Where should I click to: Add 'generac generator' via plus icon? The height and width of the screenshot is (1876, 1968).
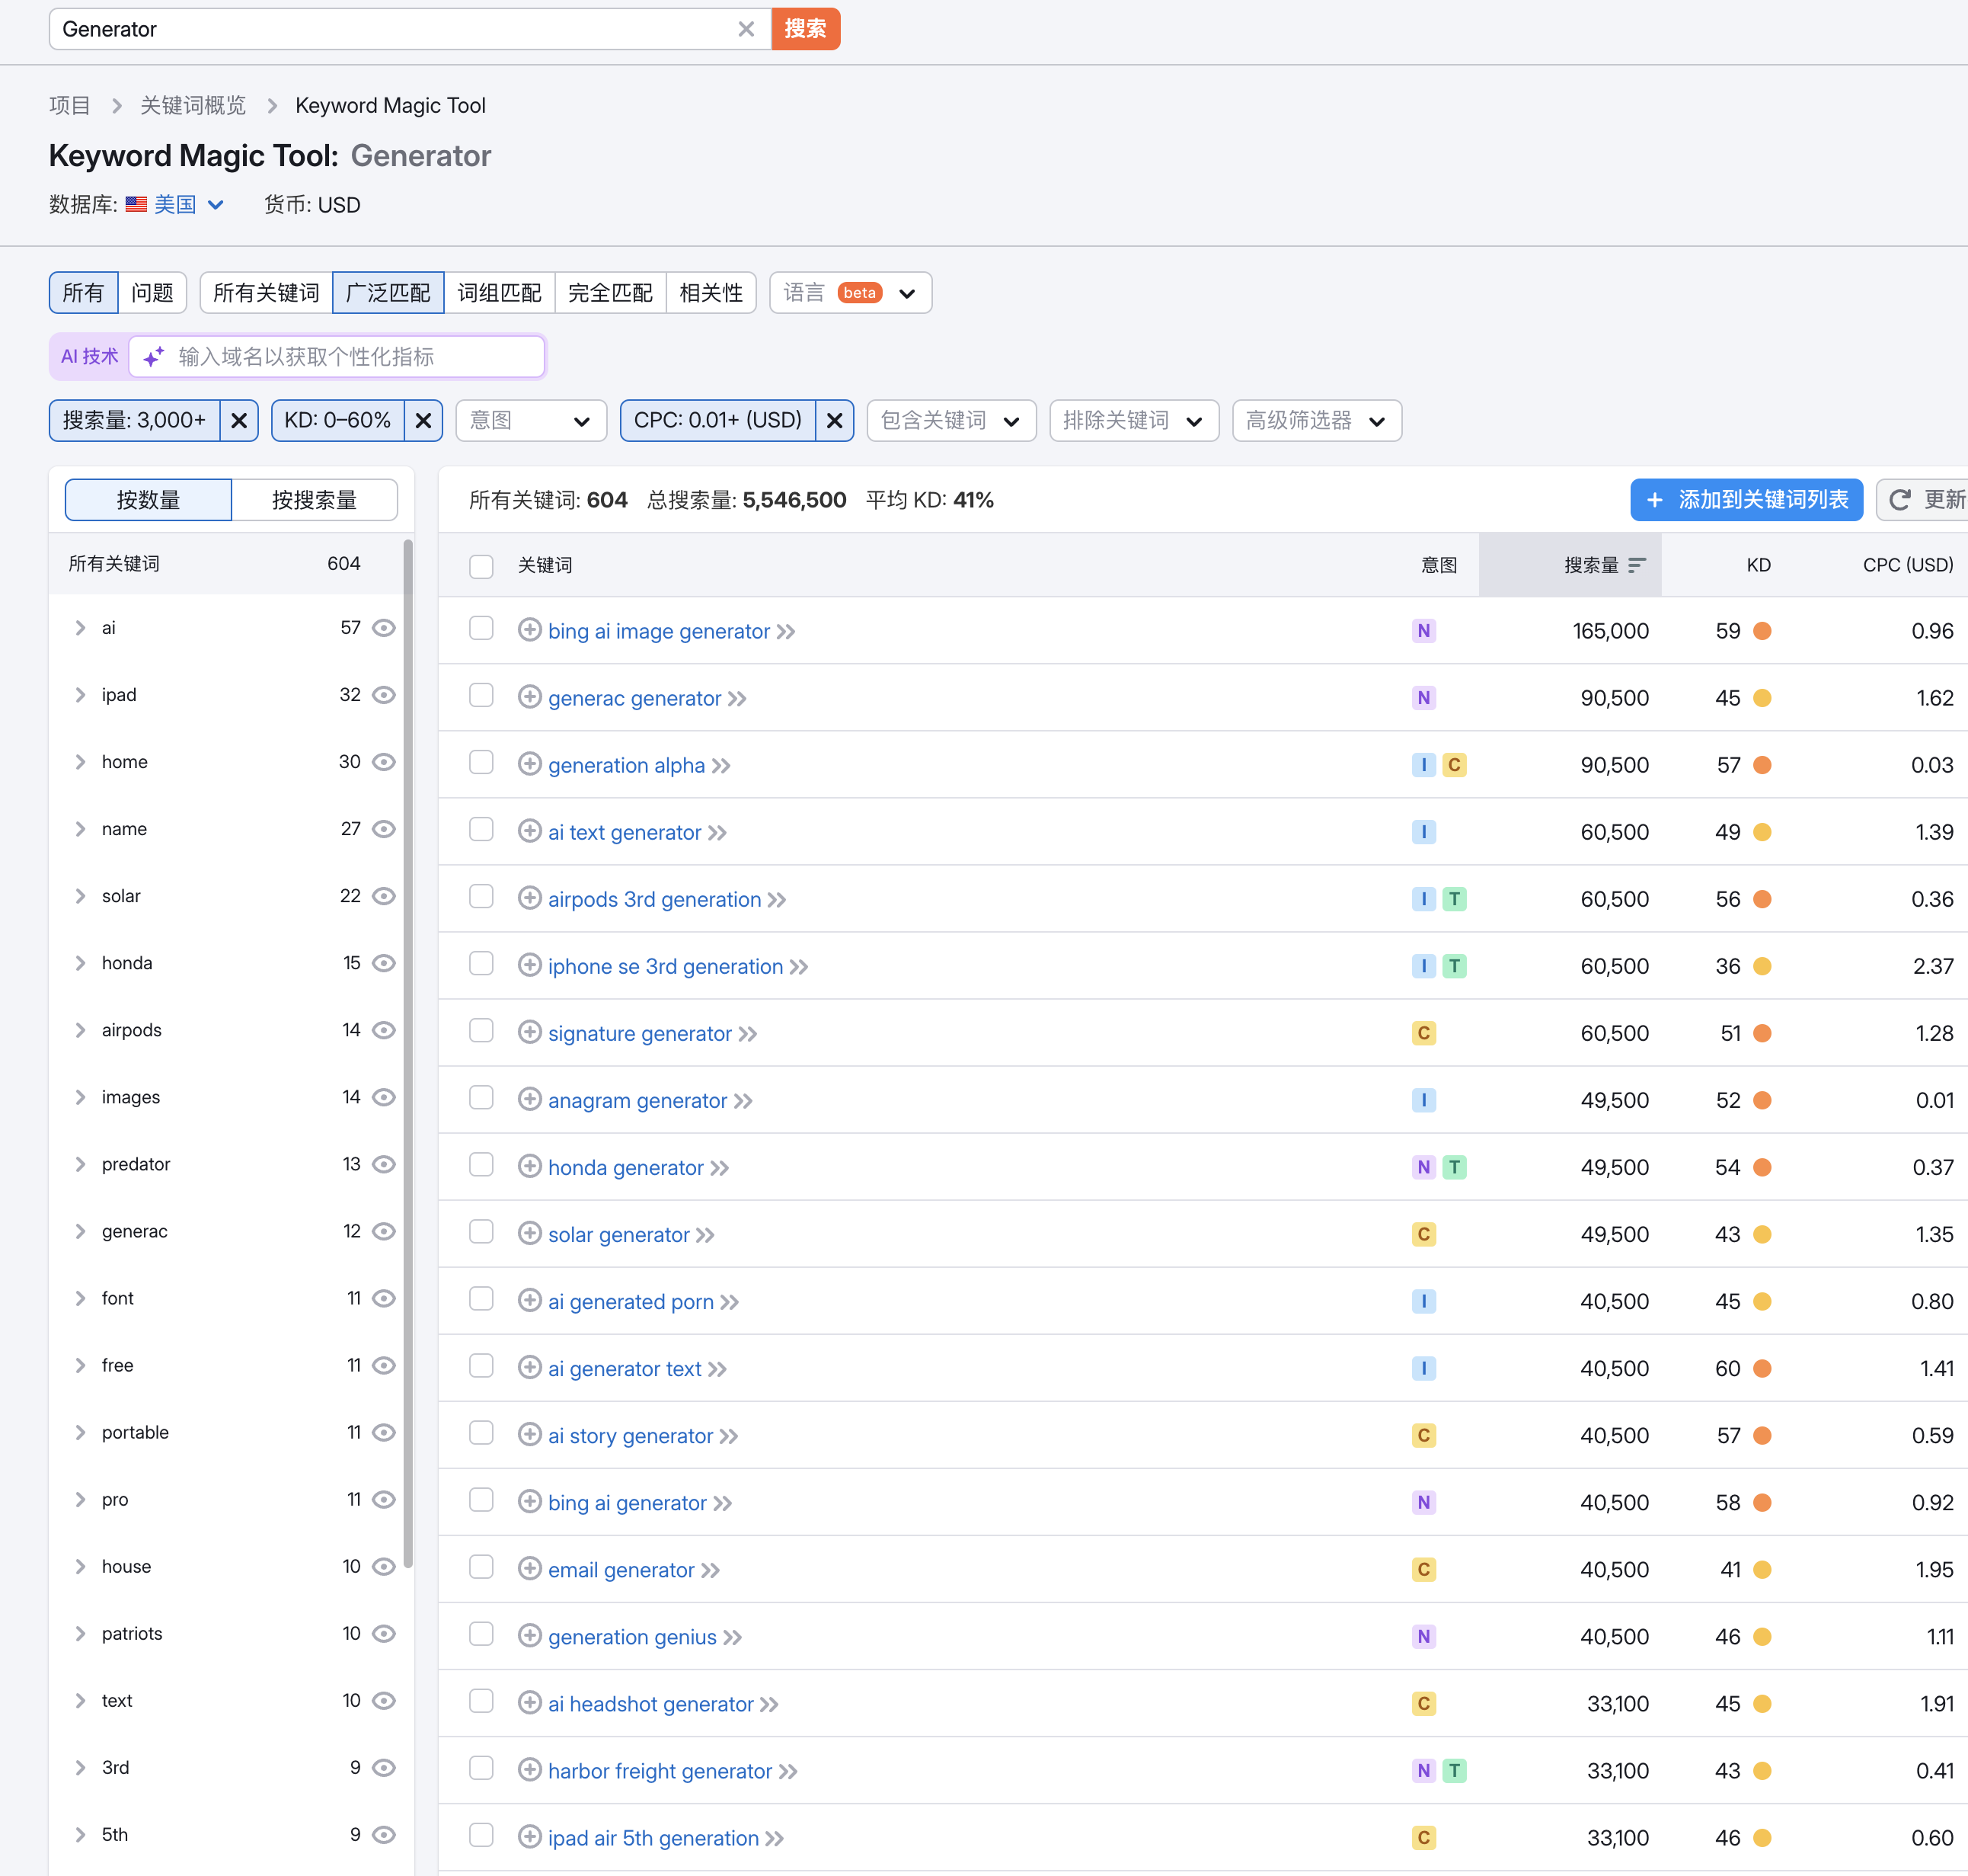(x=530, y=697)
